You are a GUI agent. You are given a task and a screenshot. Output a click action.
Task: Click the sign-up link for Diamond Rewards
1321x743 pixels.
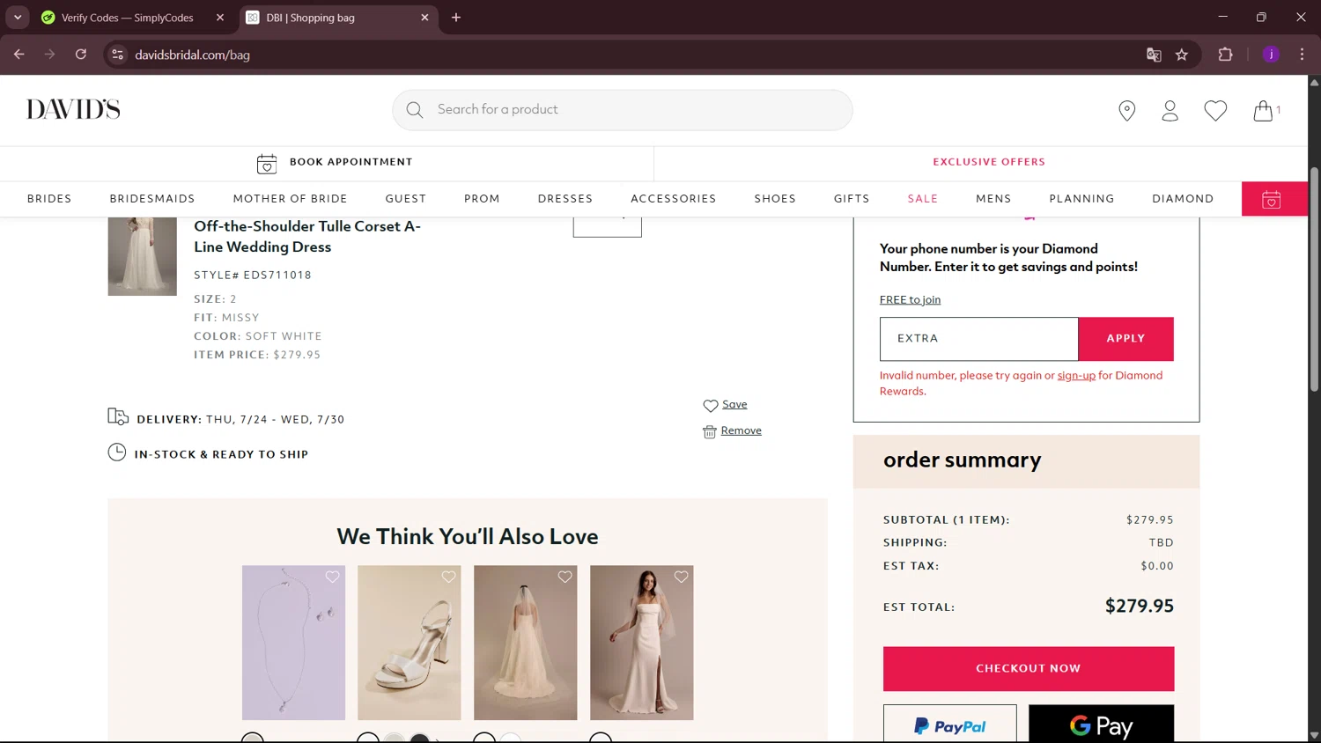tap(1076, 376)
